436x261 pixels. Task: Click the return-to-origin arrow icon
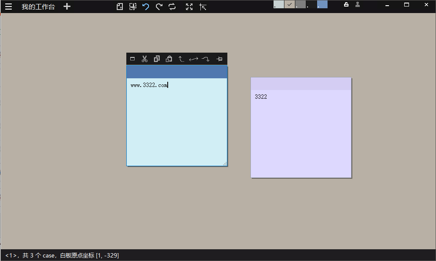pos(203,7)
